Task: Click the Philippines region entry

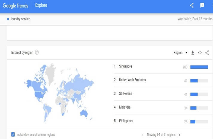Action: coord(126,121)
